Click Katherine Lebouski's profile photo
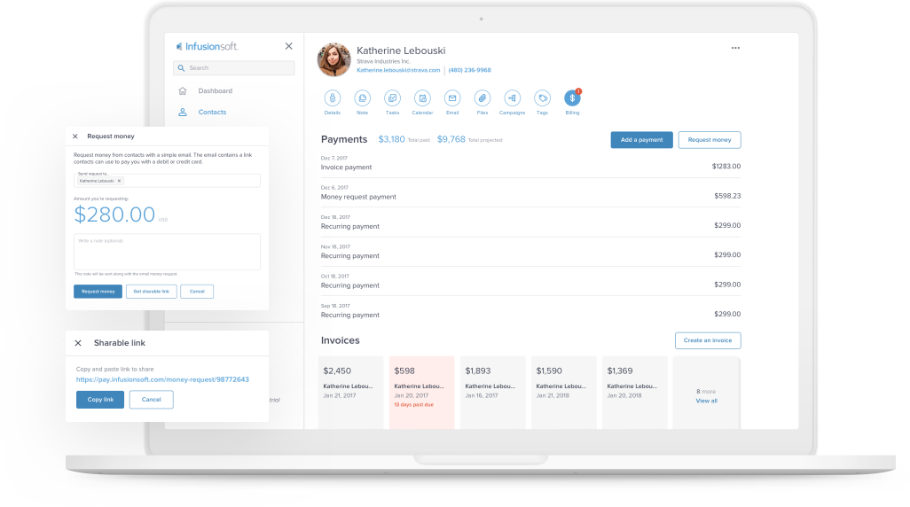This screenshot has height=507, width=910. tap(333, 59)
